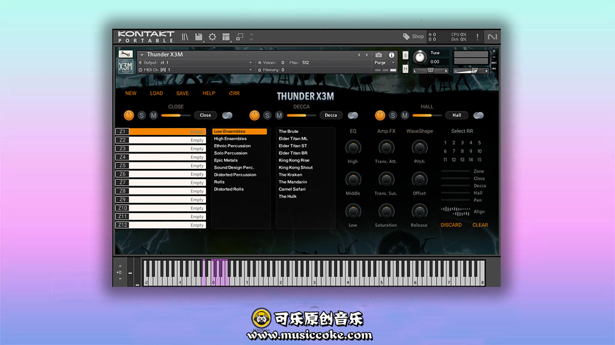Select zone slot Z1
Viewport: 615px width, 345px height.
pyautogui.click(x=160, y=131)
